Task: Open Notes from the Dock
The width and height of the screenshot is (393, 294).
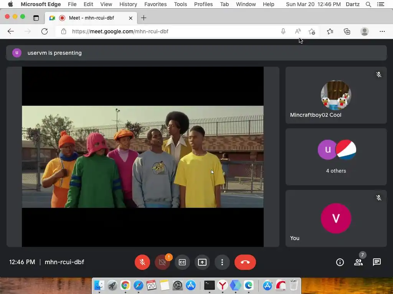Action: 164,285
